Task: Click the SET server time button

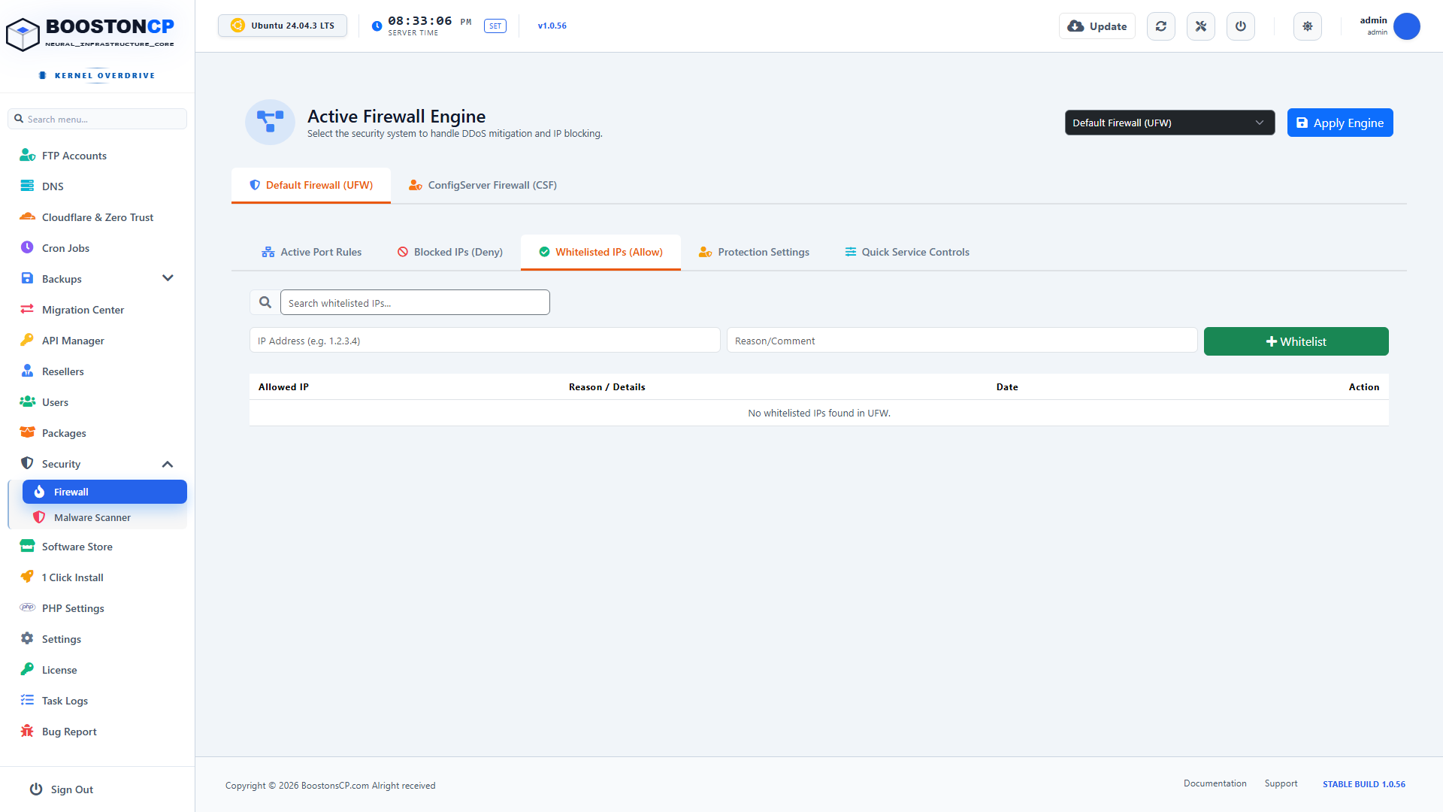Action: click(x=495, y=26)
